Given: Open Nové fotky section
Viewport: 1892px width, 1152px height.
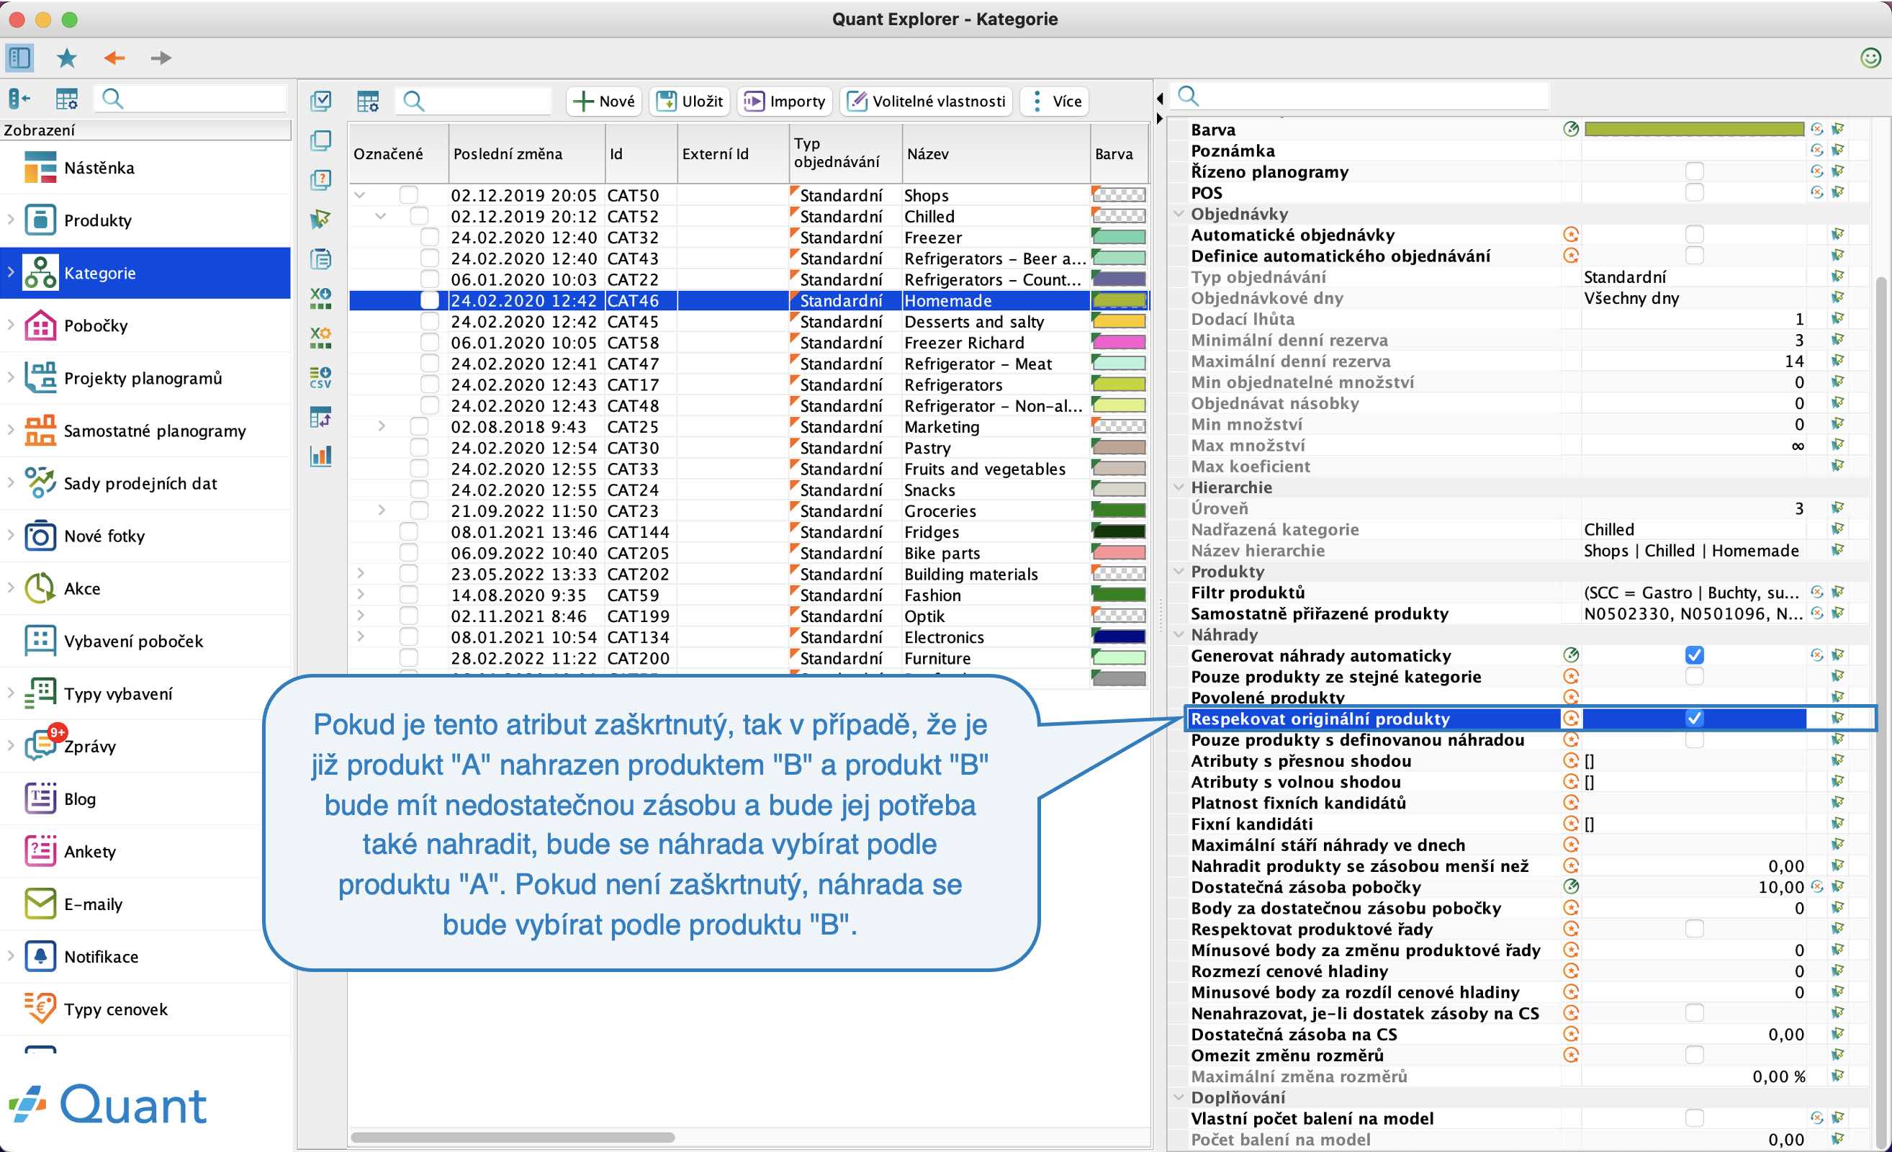Looking at the screenshot, I should click(146, 536).
